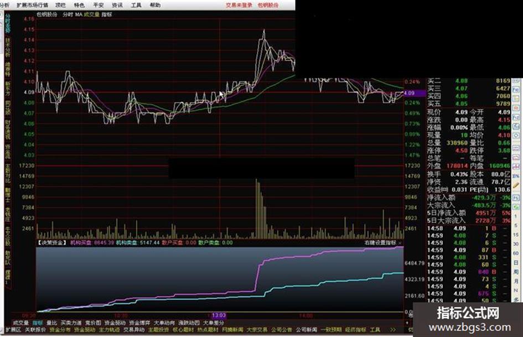Open the 资金分布 tab
Screen dimensions: 523x337
click(x=60, y=330)
